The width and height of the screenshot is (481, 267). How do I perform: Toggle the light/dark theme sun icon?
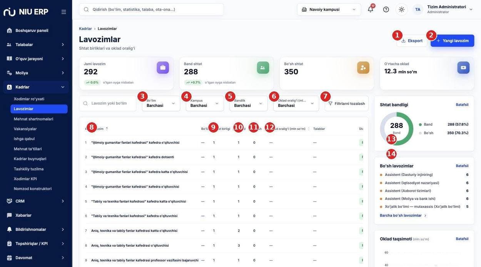pyautogui.click(x=402, y=9)
